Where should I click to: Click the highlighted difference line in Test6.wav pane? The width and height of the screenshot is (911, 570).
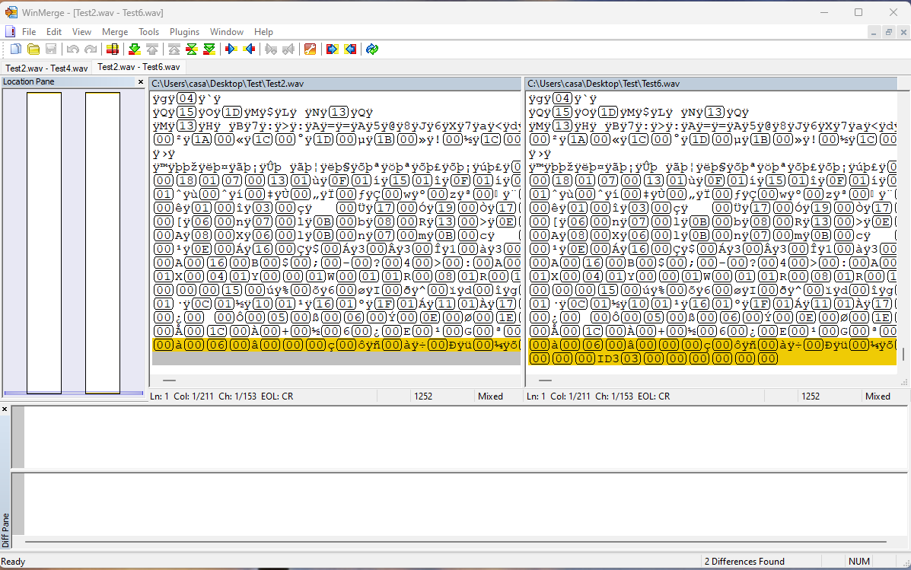[712, 352]
